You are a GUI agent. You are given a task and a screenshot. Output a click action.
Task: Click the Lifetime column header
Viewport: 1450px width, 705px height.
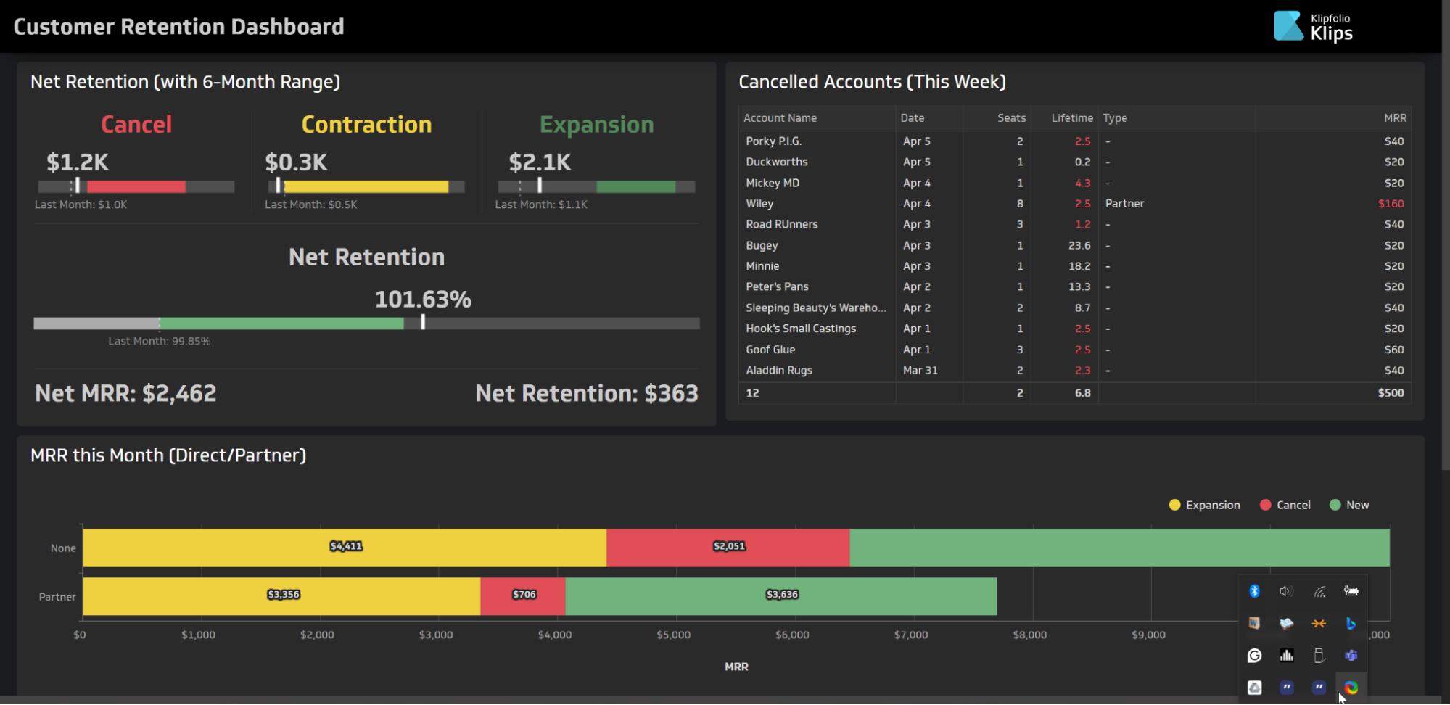coord(1071,118)
